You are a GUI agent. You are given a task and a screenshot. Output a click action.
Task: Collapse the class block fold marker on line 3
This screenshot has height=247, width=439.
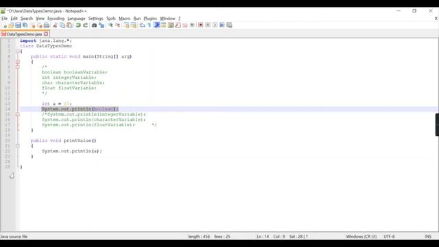click(18, 51)
